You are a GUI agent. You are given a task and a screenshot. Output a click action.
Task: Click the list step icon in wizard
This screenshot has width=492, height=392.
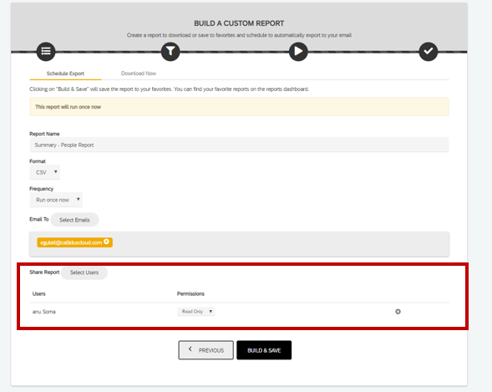[x=46, y=51]
